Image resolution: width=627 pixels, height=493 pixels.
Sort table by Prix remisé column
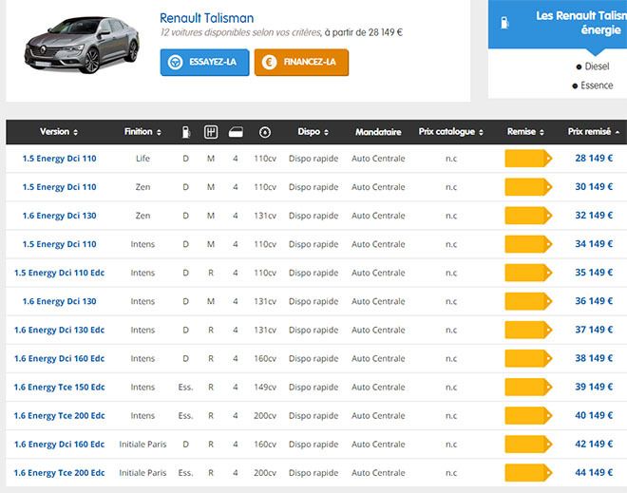[x=594, y=131]
